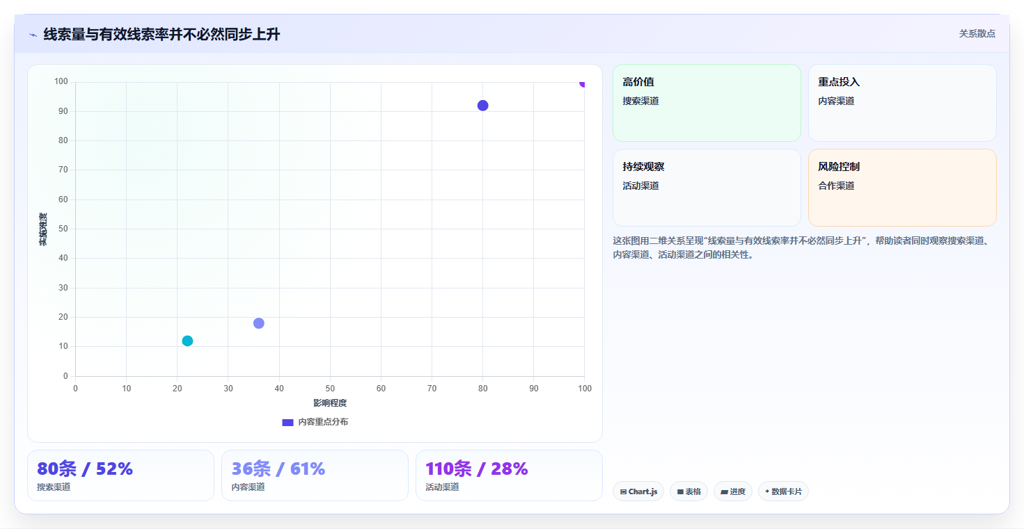Click the x-axis tick label 50
The height and width of the screenshot is (529, 1024).
click(330, 389)
